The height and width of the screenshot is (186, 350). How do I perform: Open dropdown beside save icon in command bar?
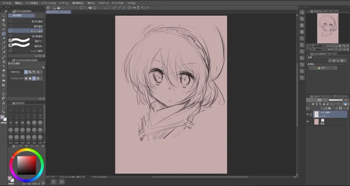point(66,8)
